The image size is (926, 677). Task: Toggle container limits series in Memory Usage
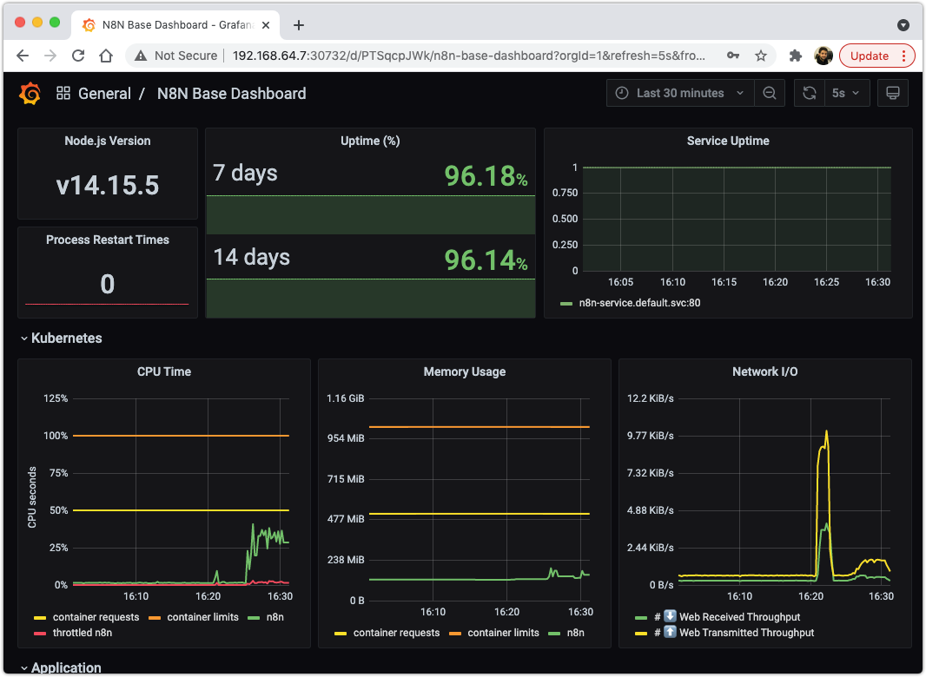503,633
